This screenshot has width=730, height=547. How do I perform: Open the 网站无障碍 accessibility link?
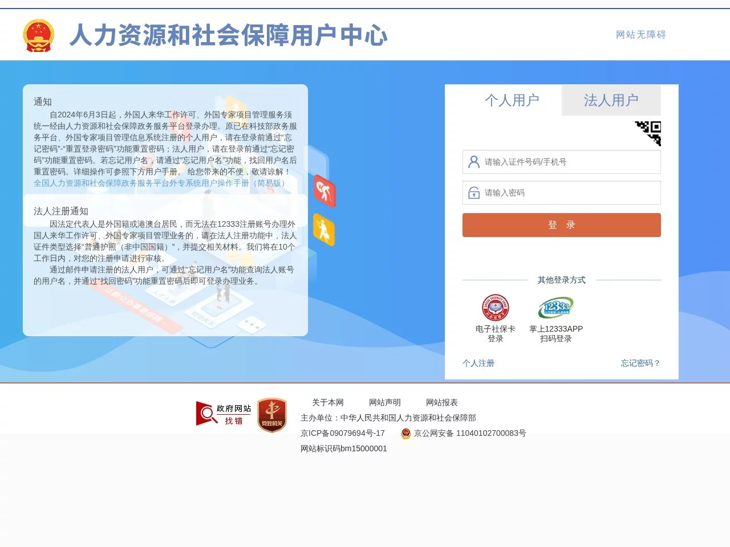[639, 35]
